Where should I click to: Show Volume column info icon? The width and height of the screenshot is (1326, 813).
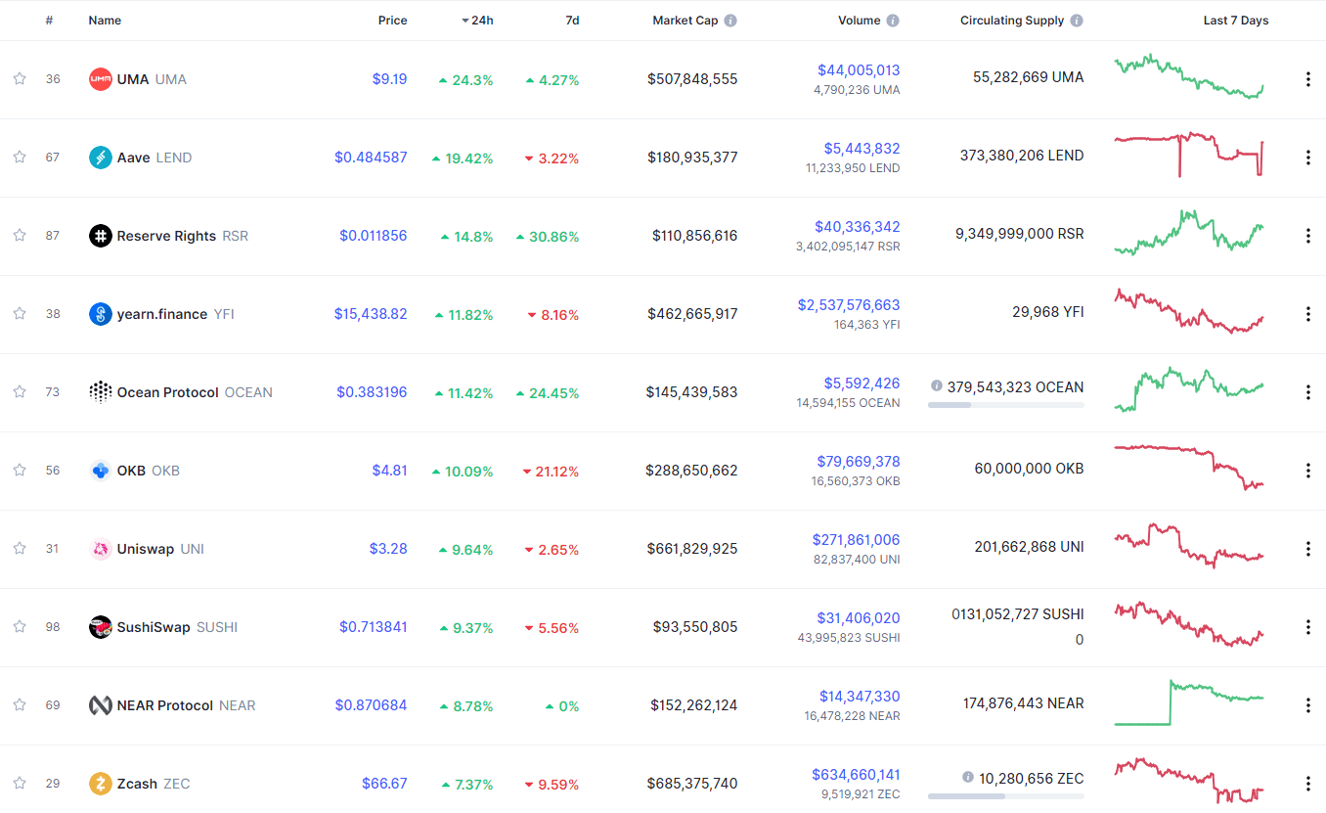pos(893,21)
